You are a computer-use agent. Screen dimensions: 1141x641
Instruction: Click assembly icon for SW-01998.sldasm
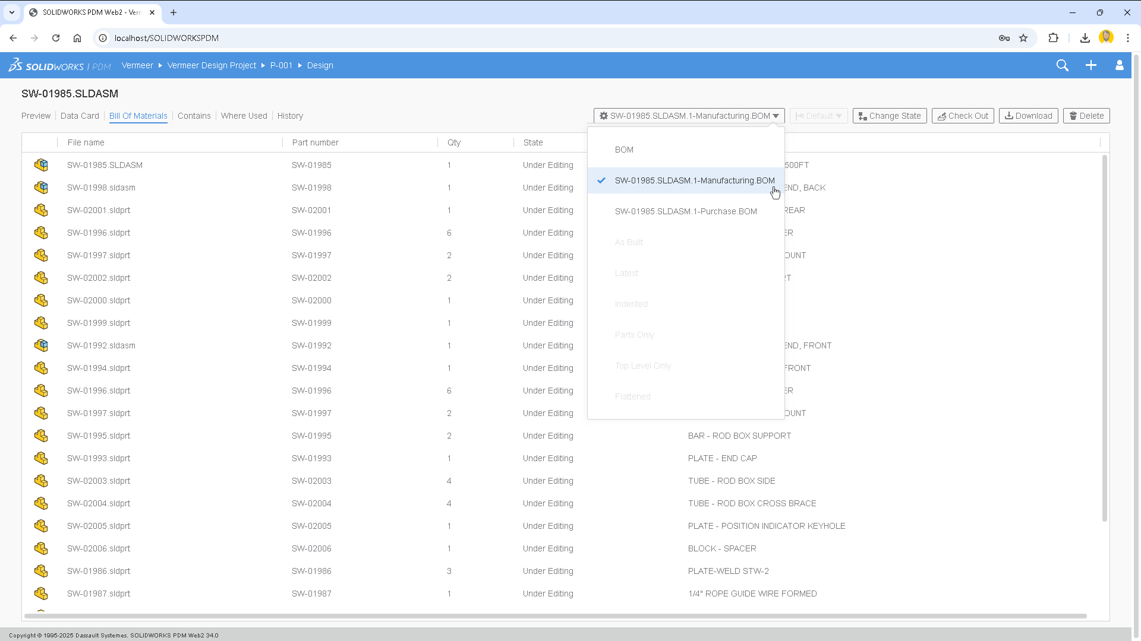pos(41,188)
